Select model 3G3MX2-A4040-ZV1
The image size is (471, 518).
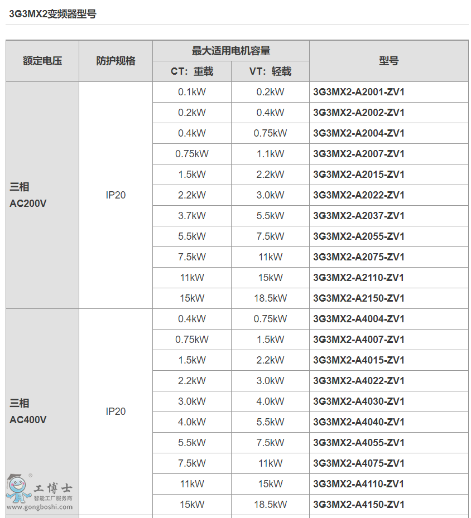click(359, 422)
